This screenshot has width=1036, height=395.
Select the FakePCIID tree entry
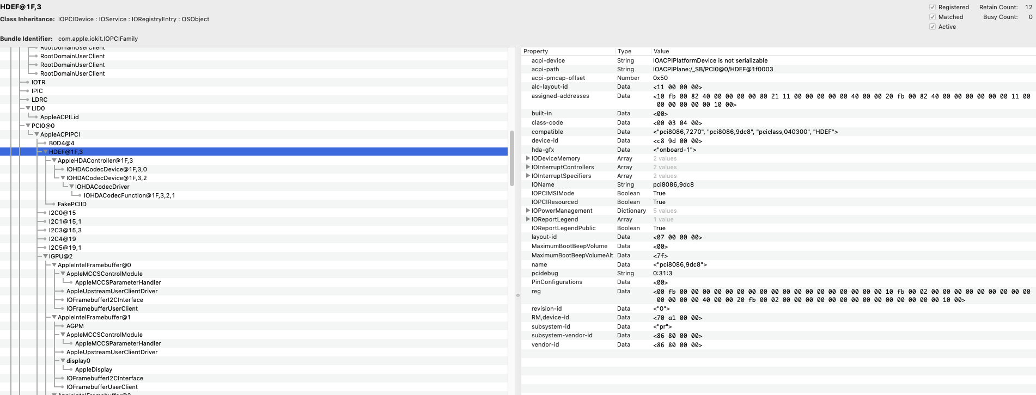coord(72,204)
